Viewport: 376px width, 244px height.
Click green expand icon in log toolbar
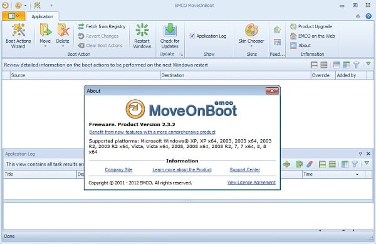(286, 164)
